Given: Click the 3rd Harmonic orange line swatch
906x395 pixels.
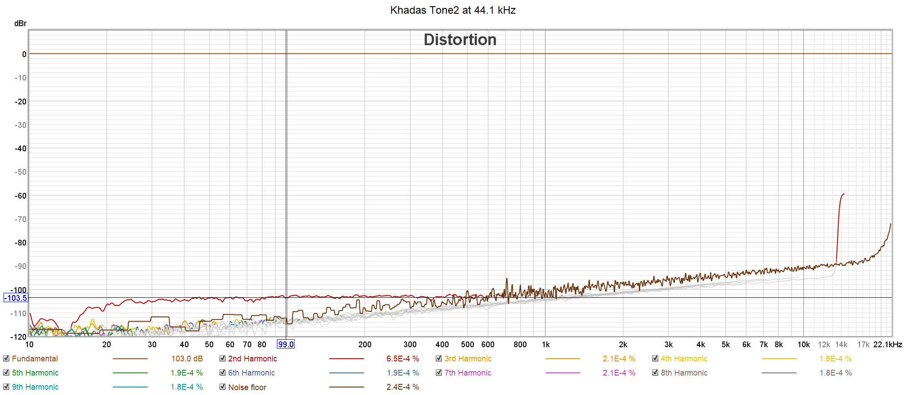Looking at the screenshot, I should coord(563,359).
